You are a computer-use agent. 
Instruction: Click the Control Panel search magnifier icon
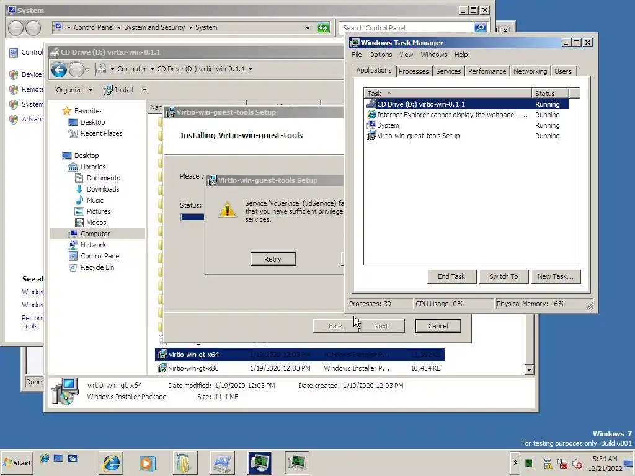[480, 27]
